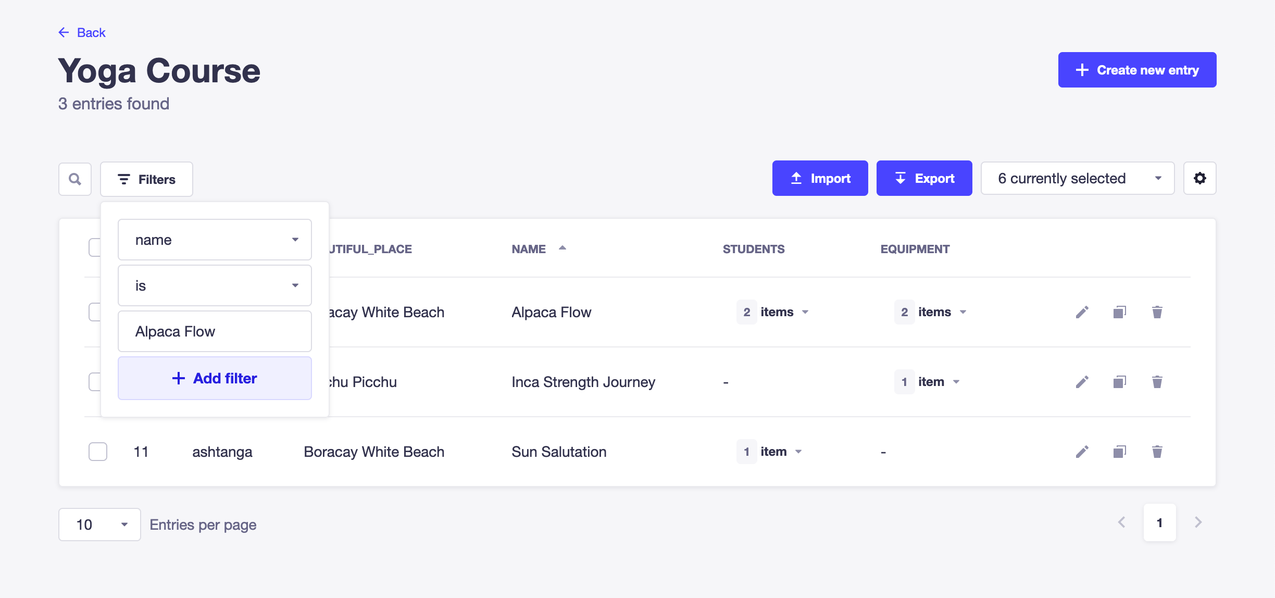Toggle the Filters menu button

[x=146, y=179]
